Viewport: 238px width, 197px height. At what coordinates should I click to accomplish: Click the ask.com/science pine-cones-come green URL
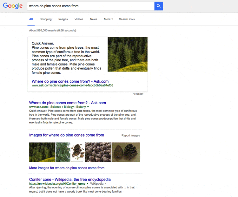pos(72,85)
